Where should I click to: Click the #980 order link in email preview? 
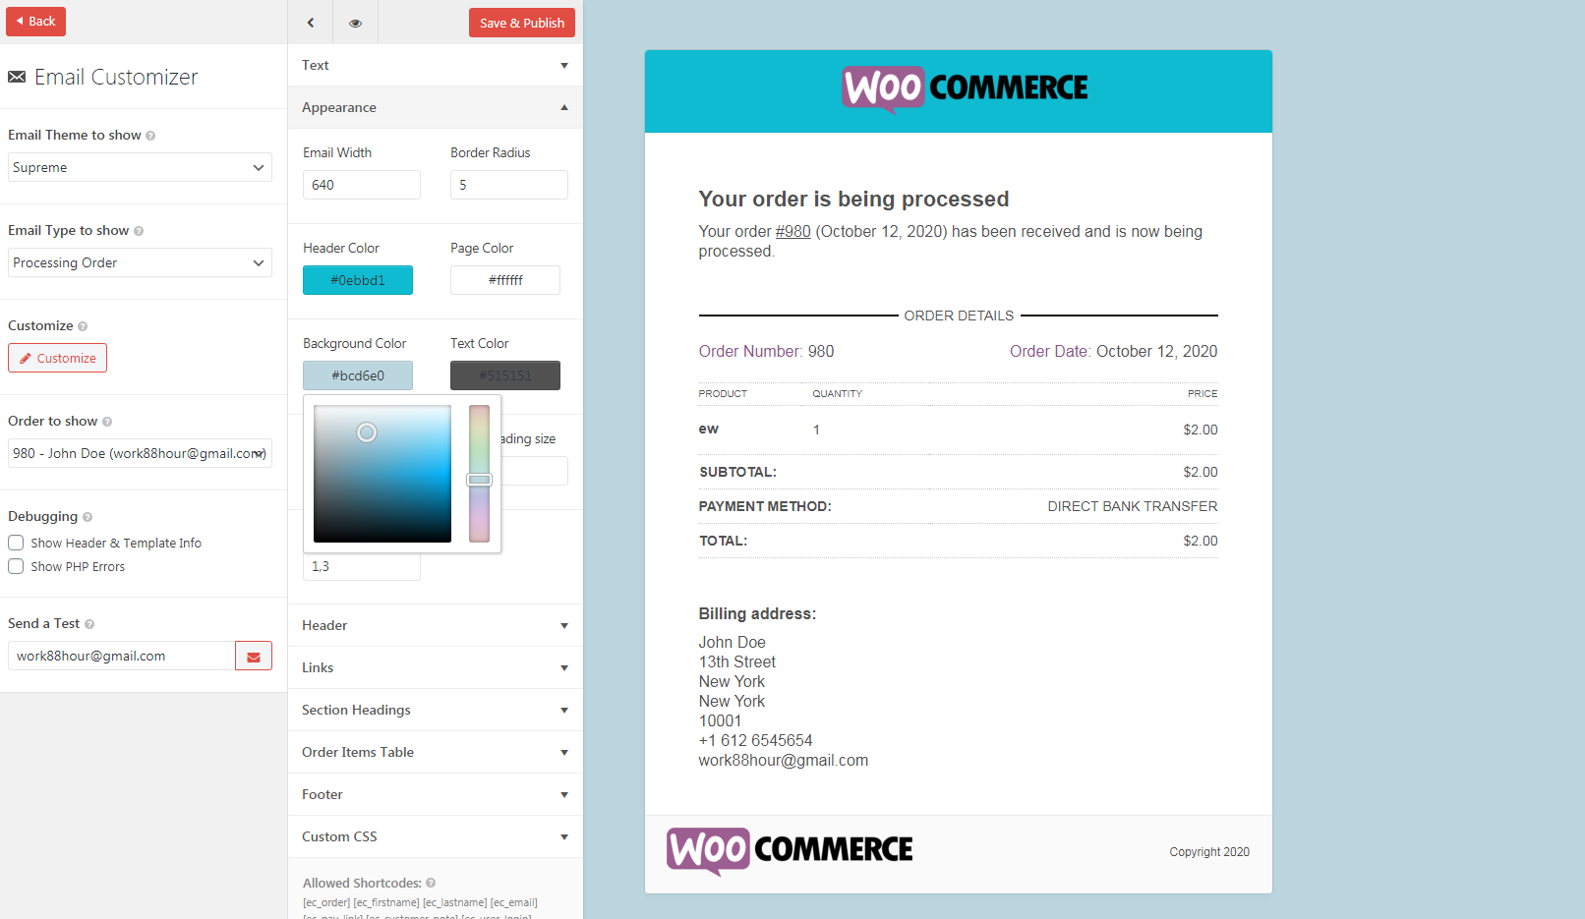tap(792, 232)
